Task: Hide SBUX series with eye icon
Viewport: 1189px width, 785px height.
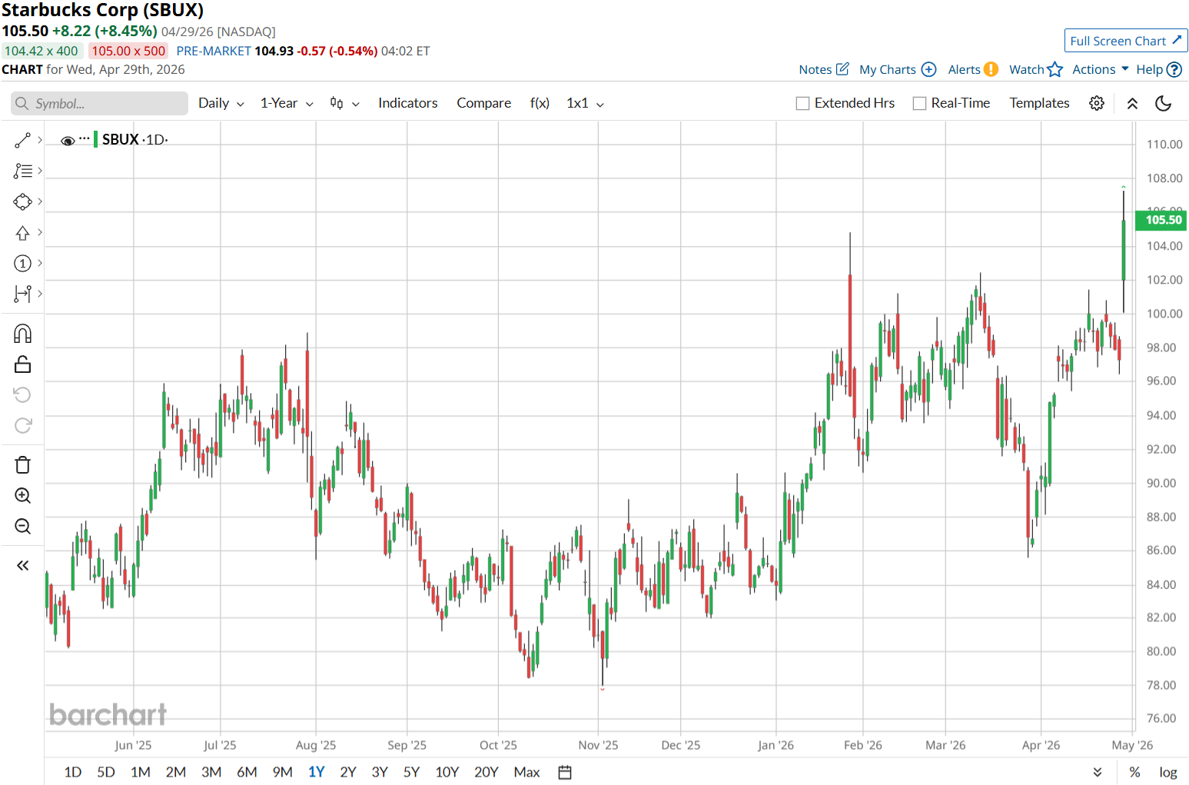Action: click(x=68, y=141)
